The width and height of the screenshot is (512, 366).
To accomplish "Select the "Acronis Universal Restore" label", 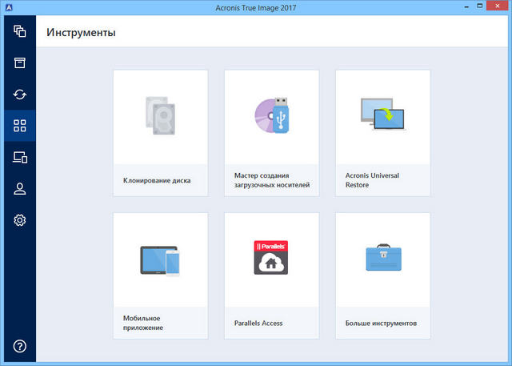I will 372,180.
